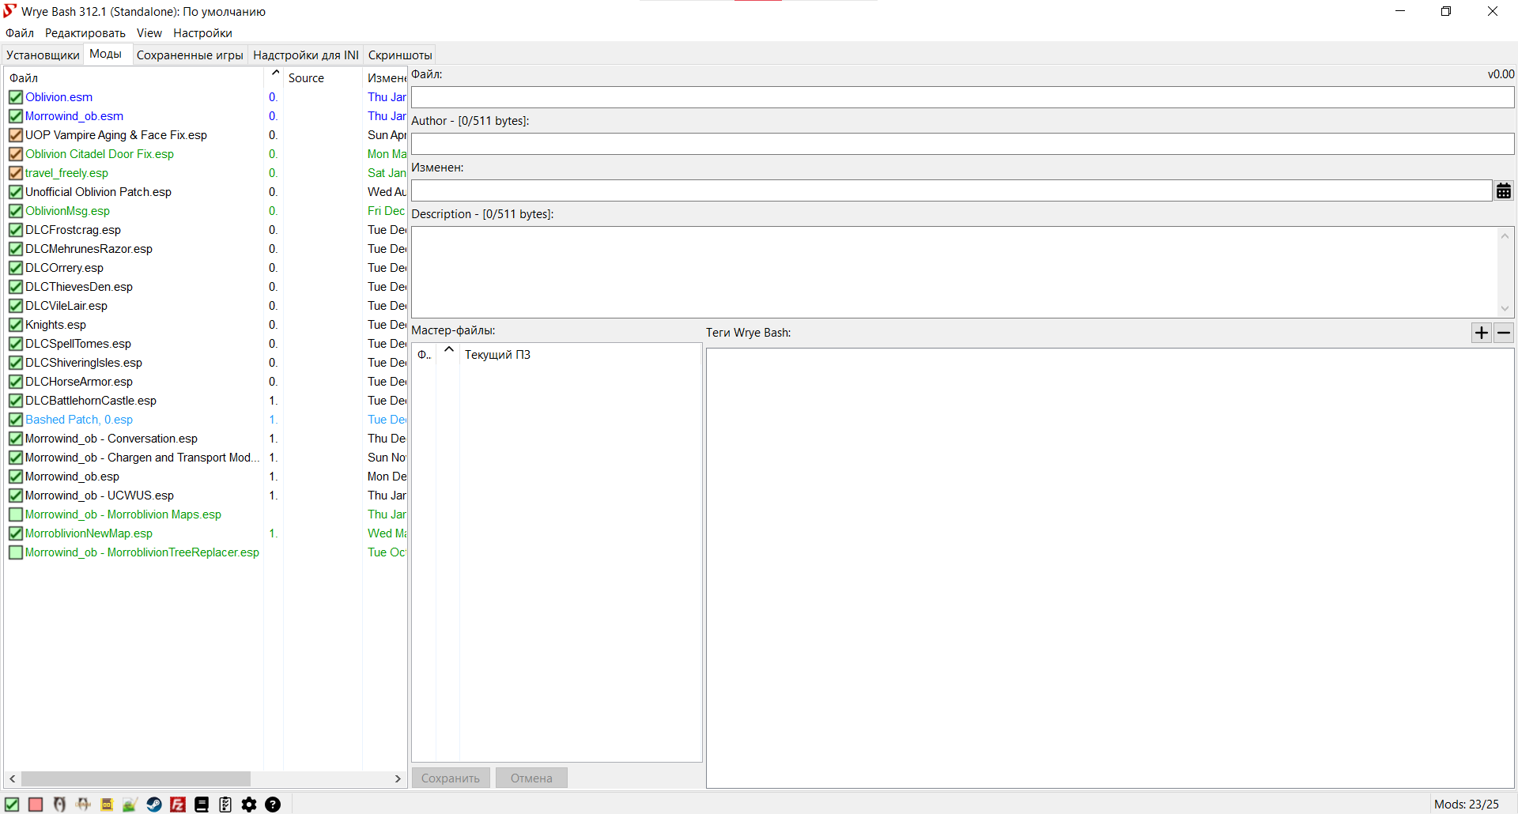The image size is (1518, 814).
Task: Go to the Скриншоты tab
Action: [x=400, y=55]
